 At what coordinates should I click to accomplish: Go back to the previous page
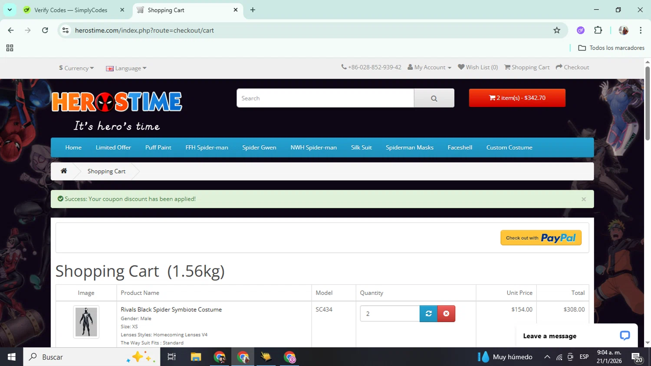pyautogui.click(x=11, y=30)
